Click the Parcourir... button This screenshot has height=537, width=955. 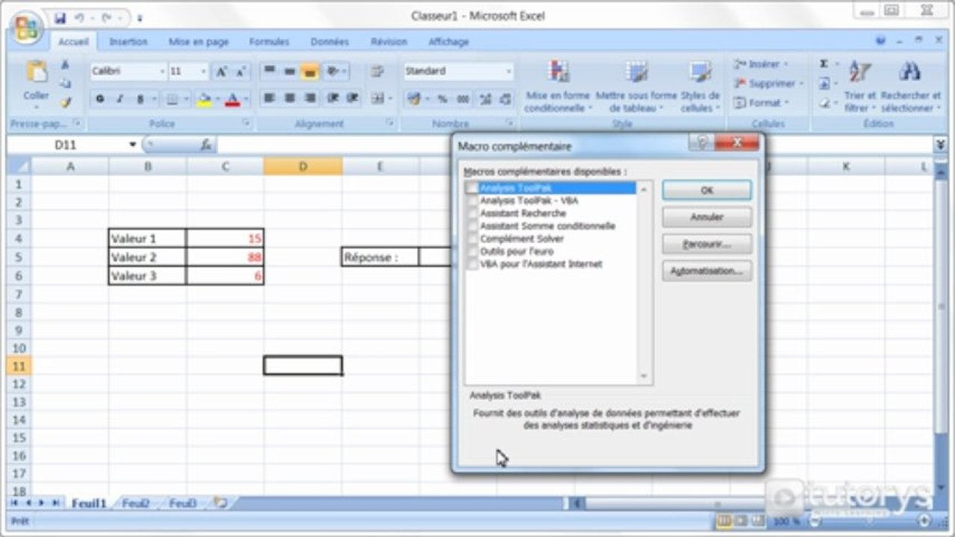706,244
